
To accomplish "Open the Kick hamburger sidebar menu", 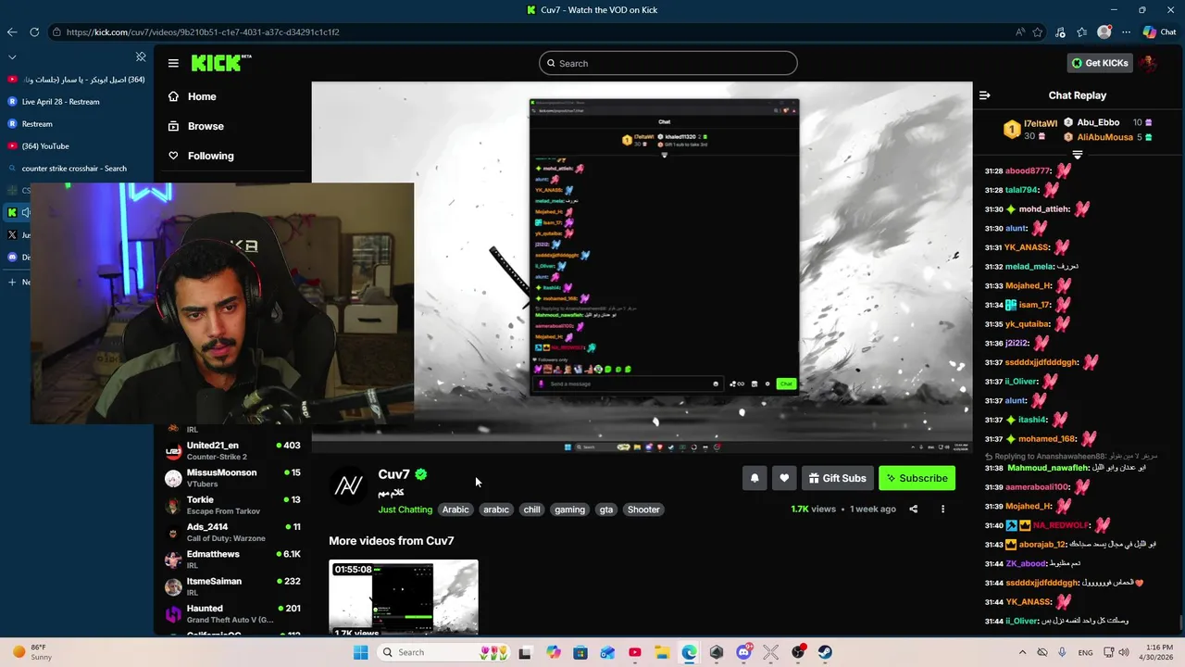I will tap(173, 63).
